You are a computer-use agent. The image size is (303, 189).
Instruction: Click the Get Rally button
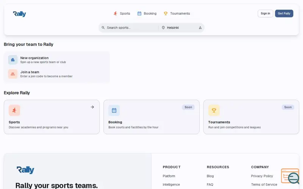tap(284, 14)
